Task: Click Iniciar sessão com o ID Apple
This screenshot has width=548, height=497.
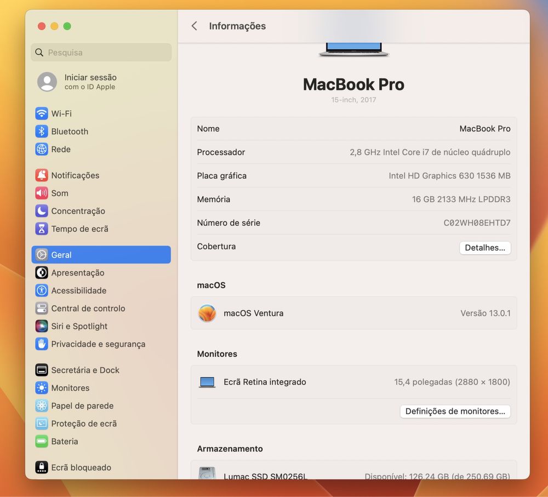Action: [x=90, y=82]
